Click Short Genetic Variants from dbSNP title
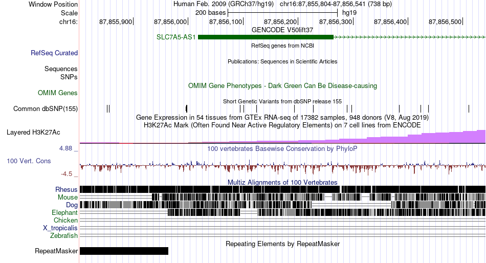486x263 pixels. [x=282, y=101]
